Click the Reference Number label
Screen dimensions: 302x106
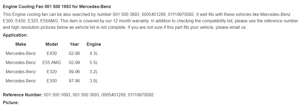(x=23, y=95)
